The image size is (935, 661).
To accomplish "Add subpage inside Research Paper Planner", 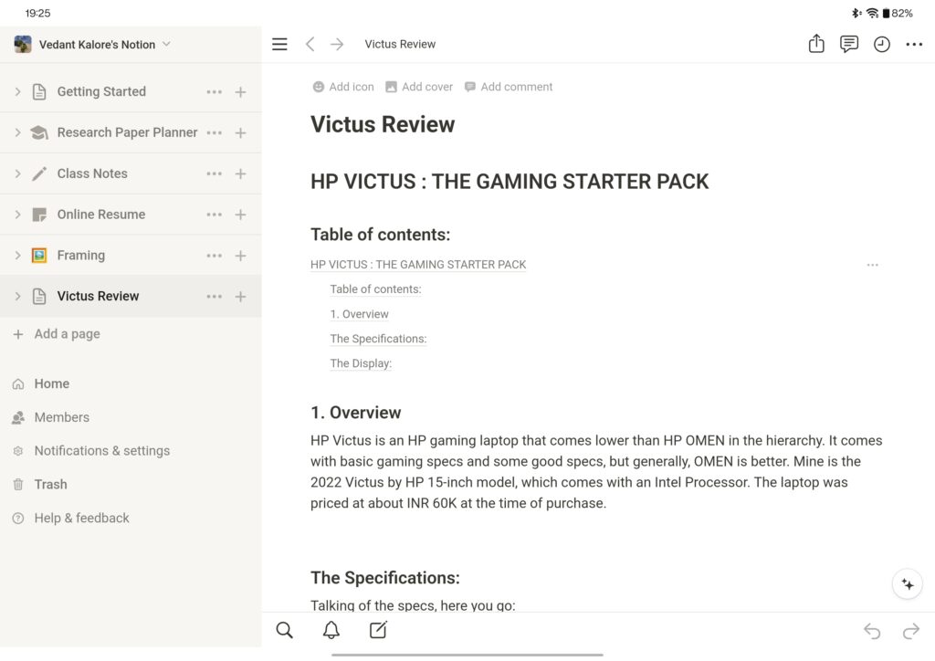I will pos(240,133).
